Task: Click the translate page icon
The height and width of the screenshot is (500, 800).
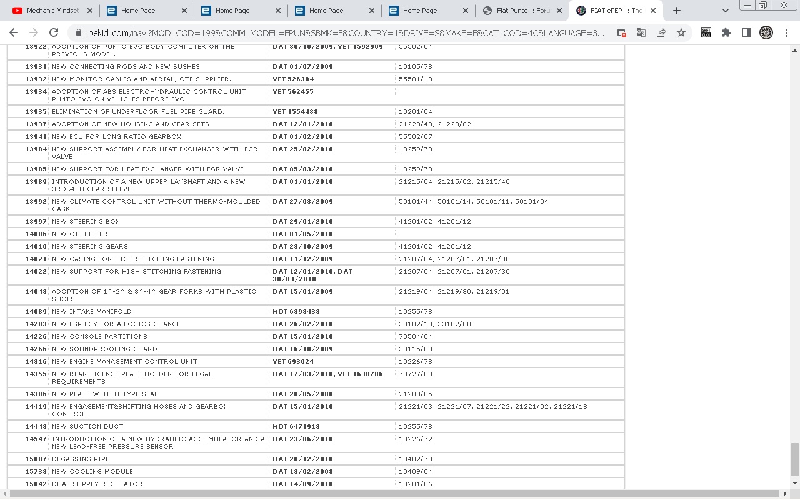Action: point(641,33)
